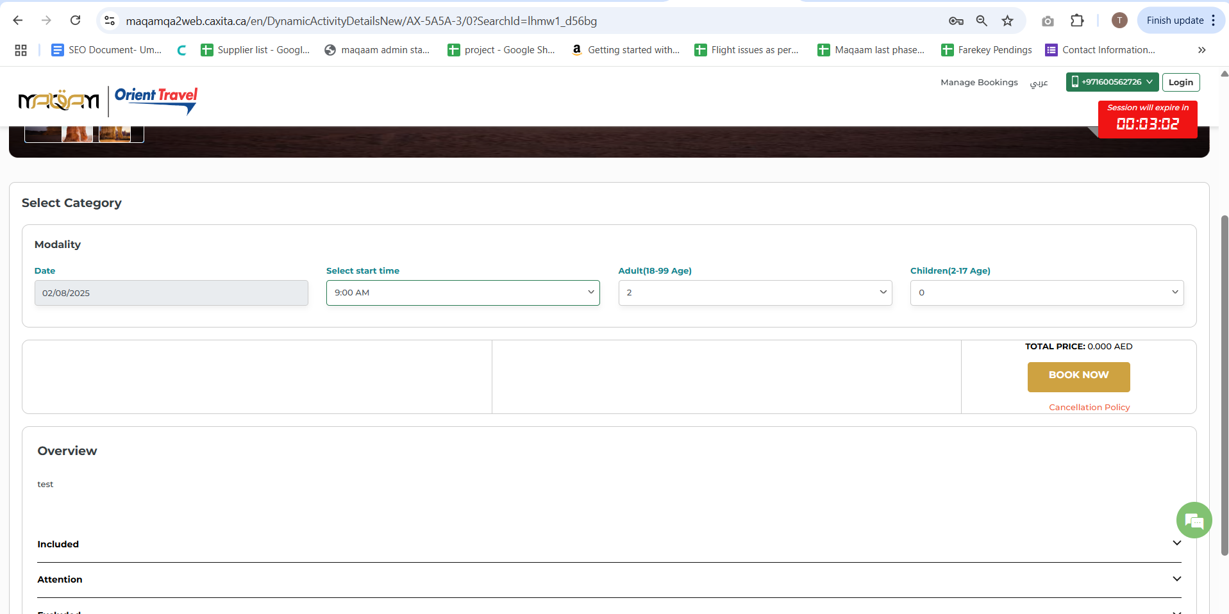Open the password key icon
The height and width of the screenshot is (614, 1229).
956,21
